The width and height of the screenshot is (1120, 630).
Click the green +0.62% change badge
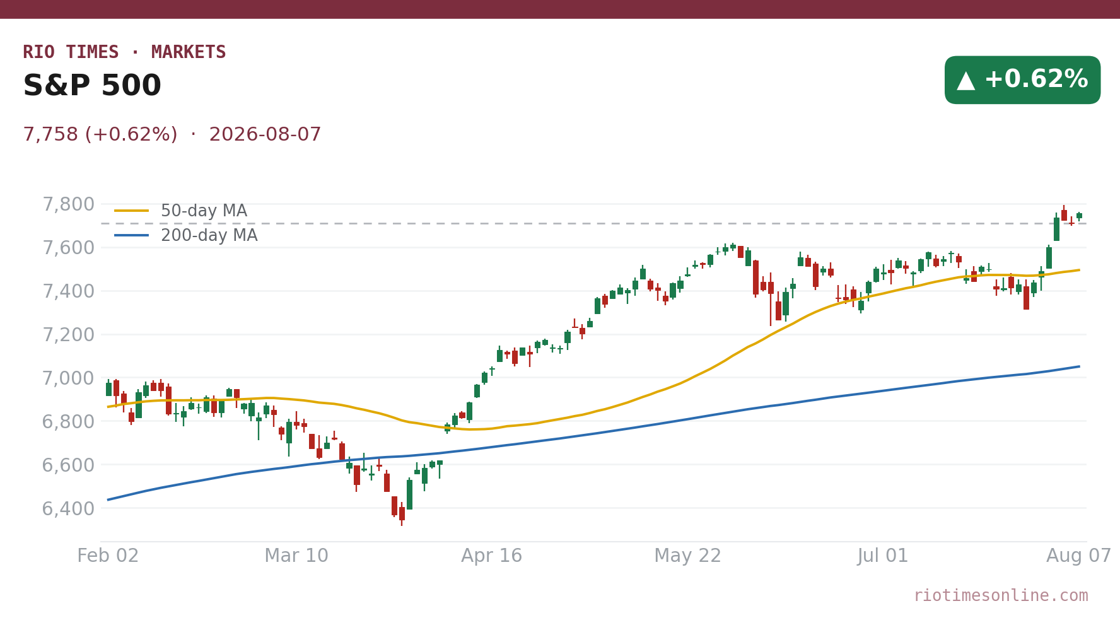(x=1022, y=80)
